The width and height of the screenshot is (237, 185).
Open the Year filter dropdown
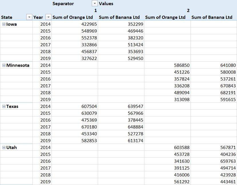(x=48, y=17)
